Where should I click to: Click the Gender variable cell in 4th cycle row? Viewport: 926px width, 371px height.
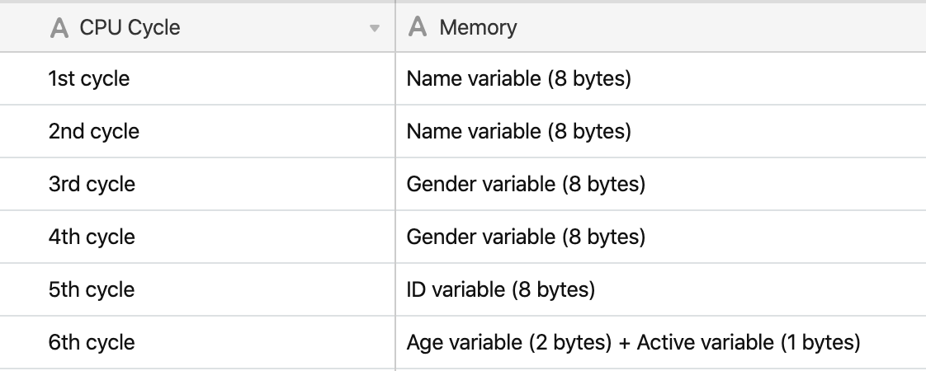point(661,237)
